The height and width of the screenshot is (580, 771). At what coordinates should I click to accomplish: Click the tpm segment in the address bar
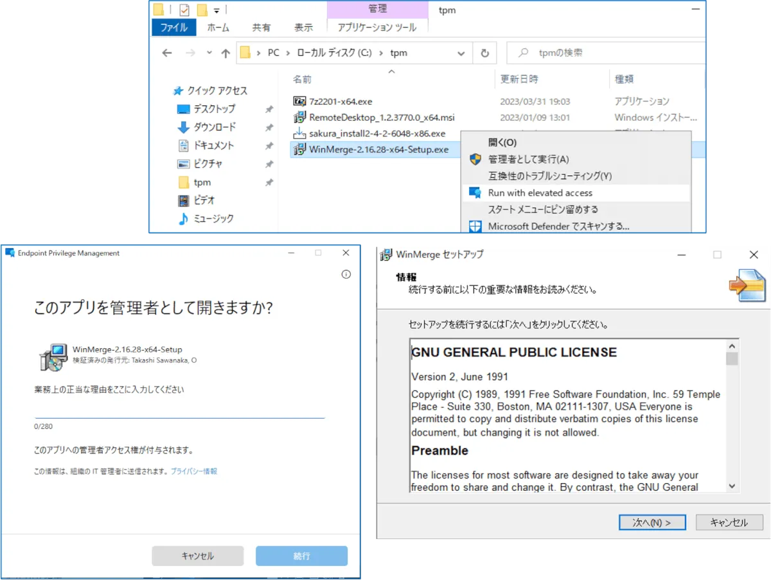point(399,53)
